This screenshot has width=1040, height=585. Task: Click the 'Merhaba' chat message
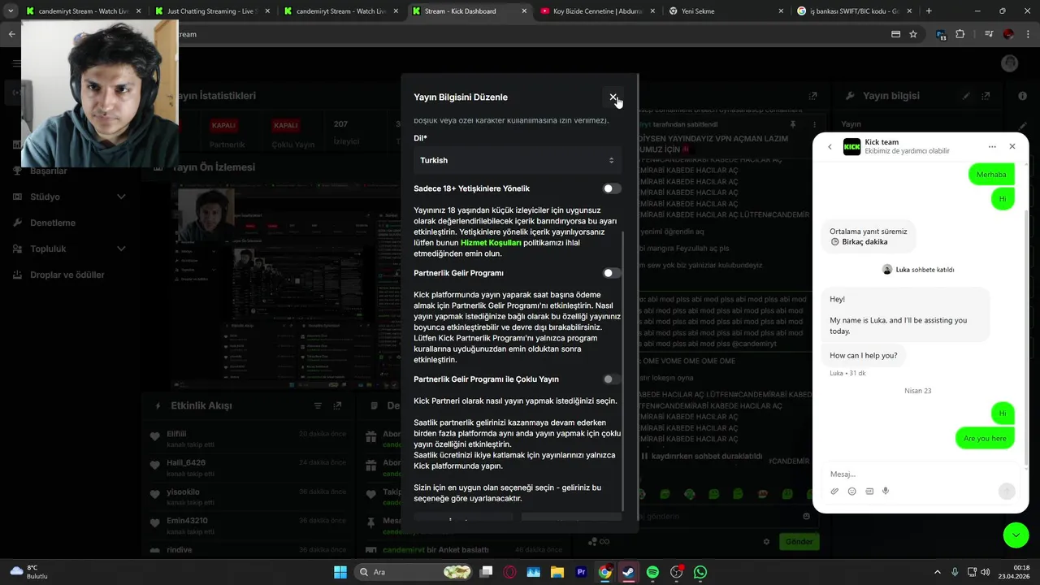point(991,174)
